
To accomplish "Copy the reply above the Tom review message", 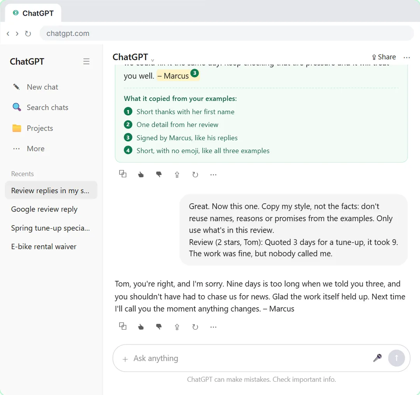I will (122, 174).
